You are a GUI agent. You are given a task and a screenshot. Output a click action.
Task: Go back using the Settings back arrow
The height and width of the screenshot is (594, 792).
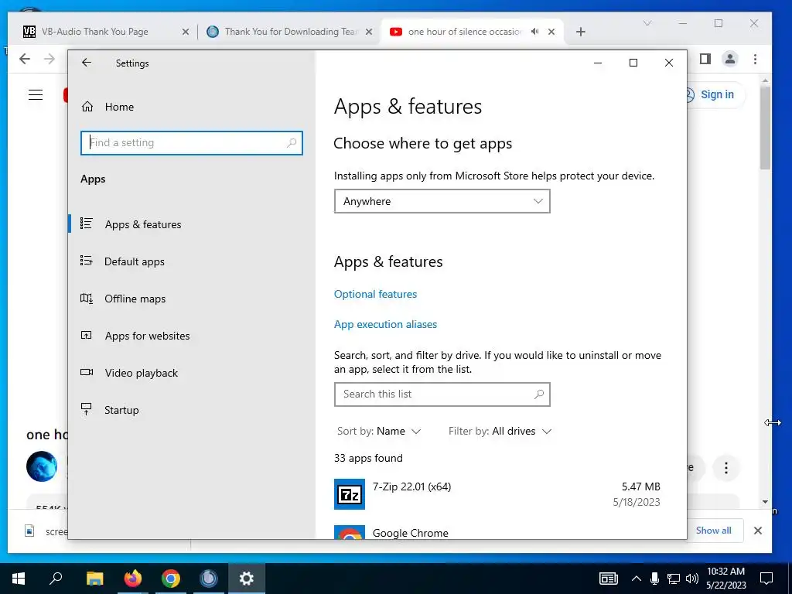point(87,63)
